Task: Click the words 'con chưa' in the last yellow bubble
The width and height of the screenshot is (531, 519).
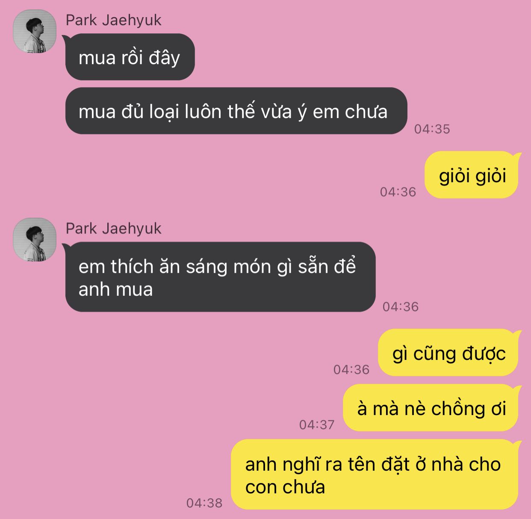Action: click(285, 487)
